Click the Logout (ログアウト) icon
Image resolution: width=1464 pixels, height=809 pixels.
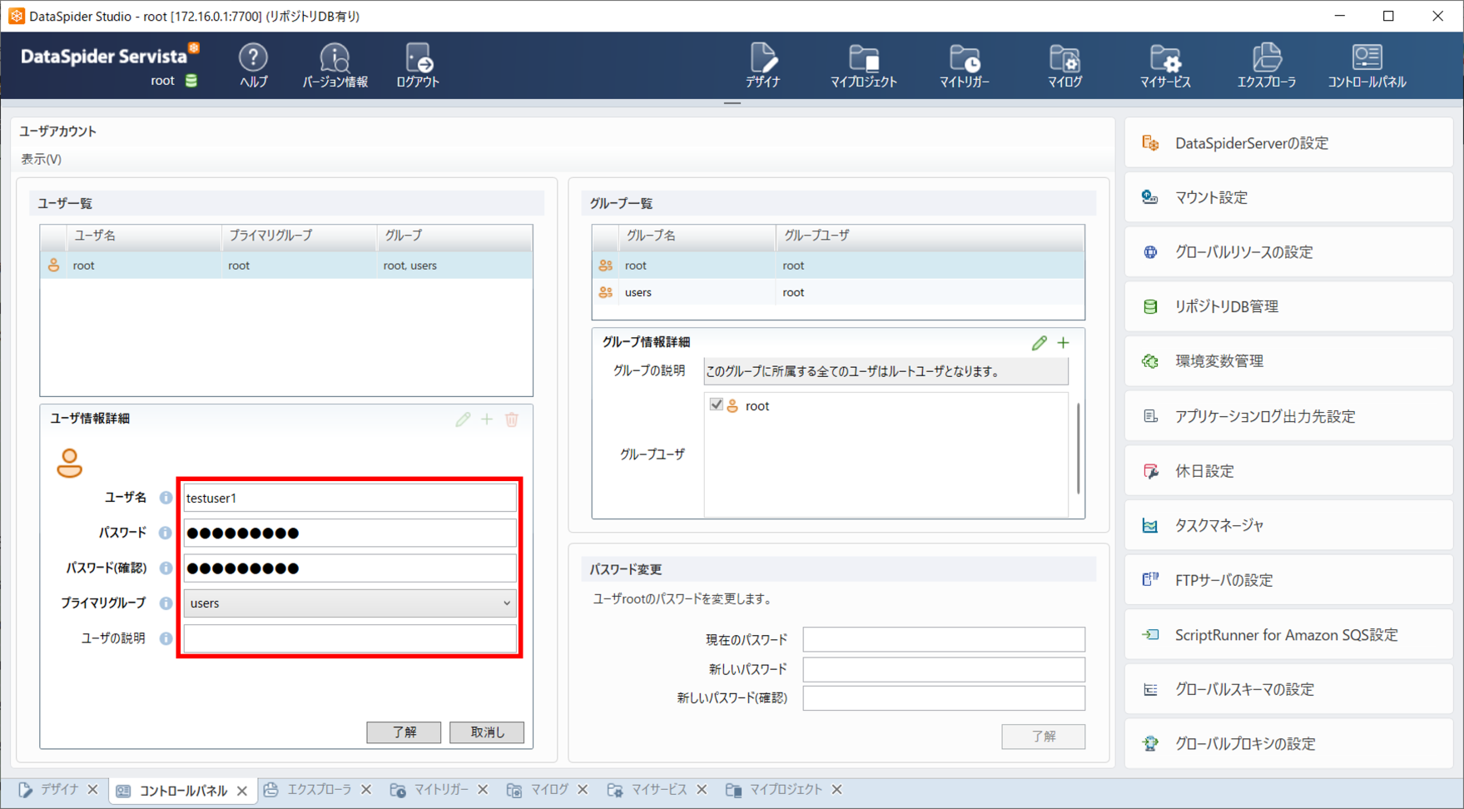point(418,65)
